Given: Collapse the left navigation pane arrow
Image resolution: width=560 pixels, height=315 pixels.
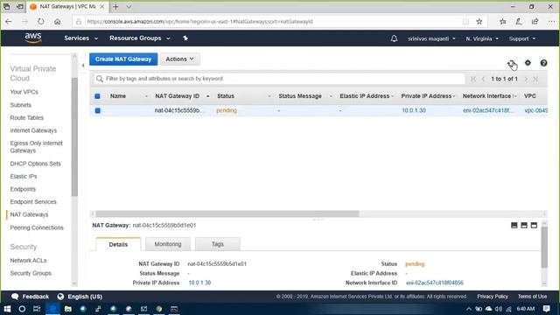Looking at the screenshot, I should [x=83, y=66].
